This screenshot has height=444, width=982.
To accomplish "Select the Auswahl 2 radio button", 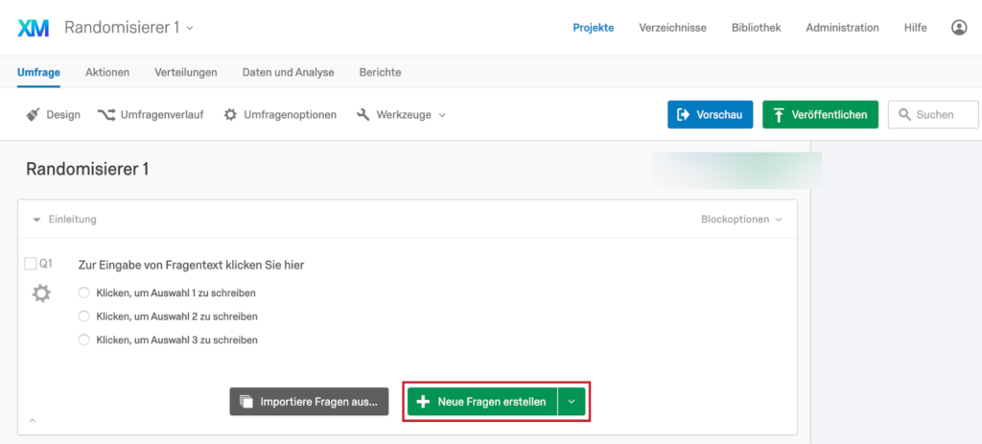I will 84,316.
